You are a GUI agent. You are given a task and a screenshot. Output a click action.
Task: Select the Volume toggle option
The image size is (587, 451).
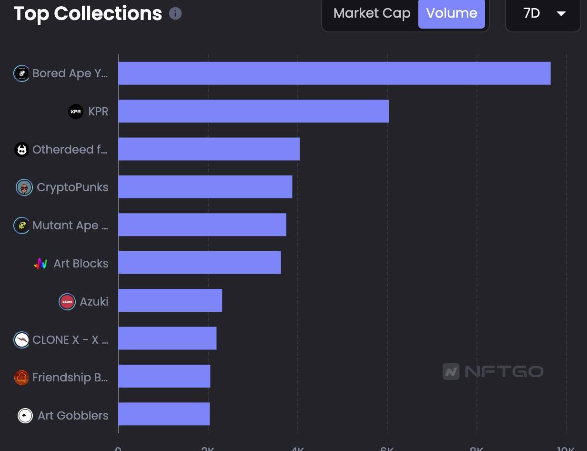451,13
